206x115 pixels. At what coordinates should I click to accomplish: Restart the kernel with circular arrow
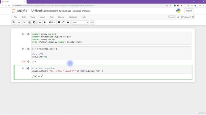[63, 22]
